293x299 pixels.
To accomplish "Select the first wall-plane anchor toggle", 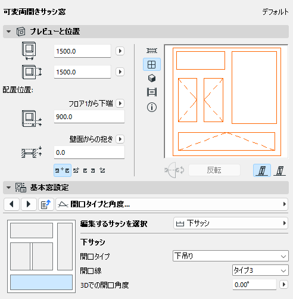I will coord(262,170).
